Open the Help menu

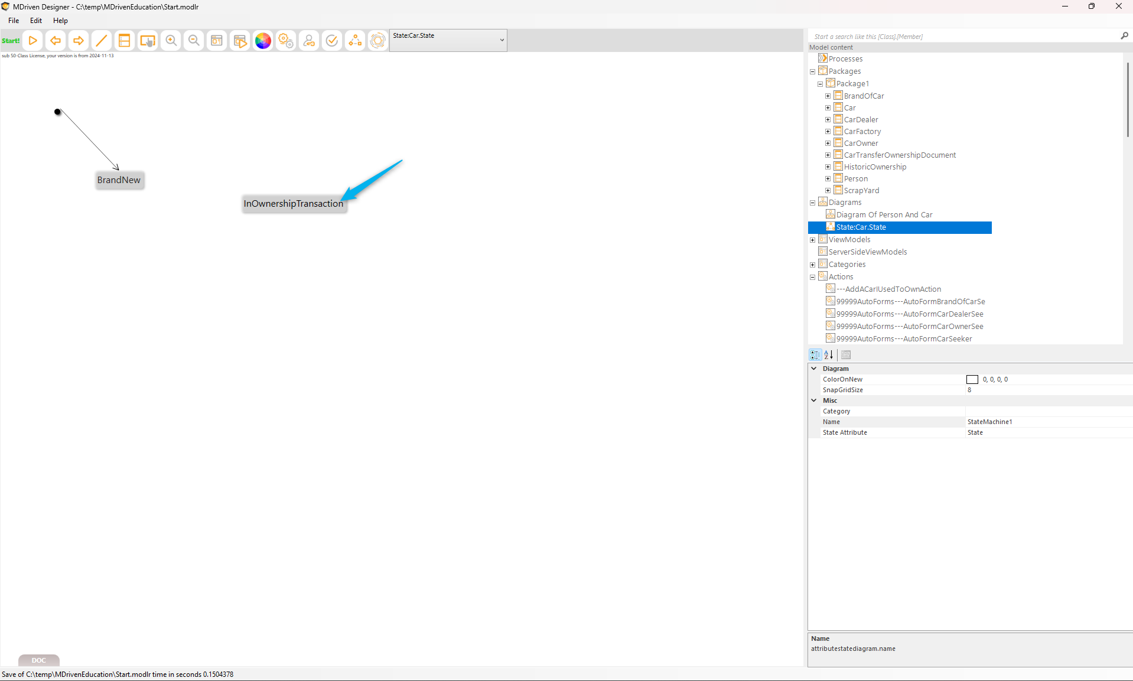point(60,21)
